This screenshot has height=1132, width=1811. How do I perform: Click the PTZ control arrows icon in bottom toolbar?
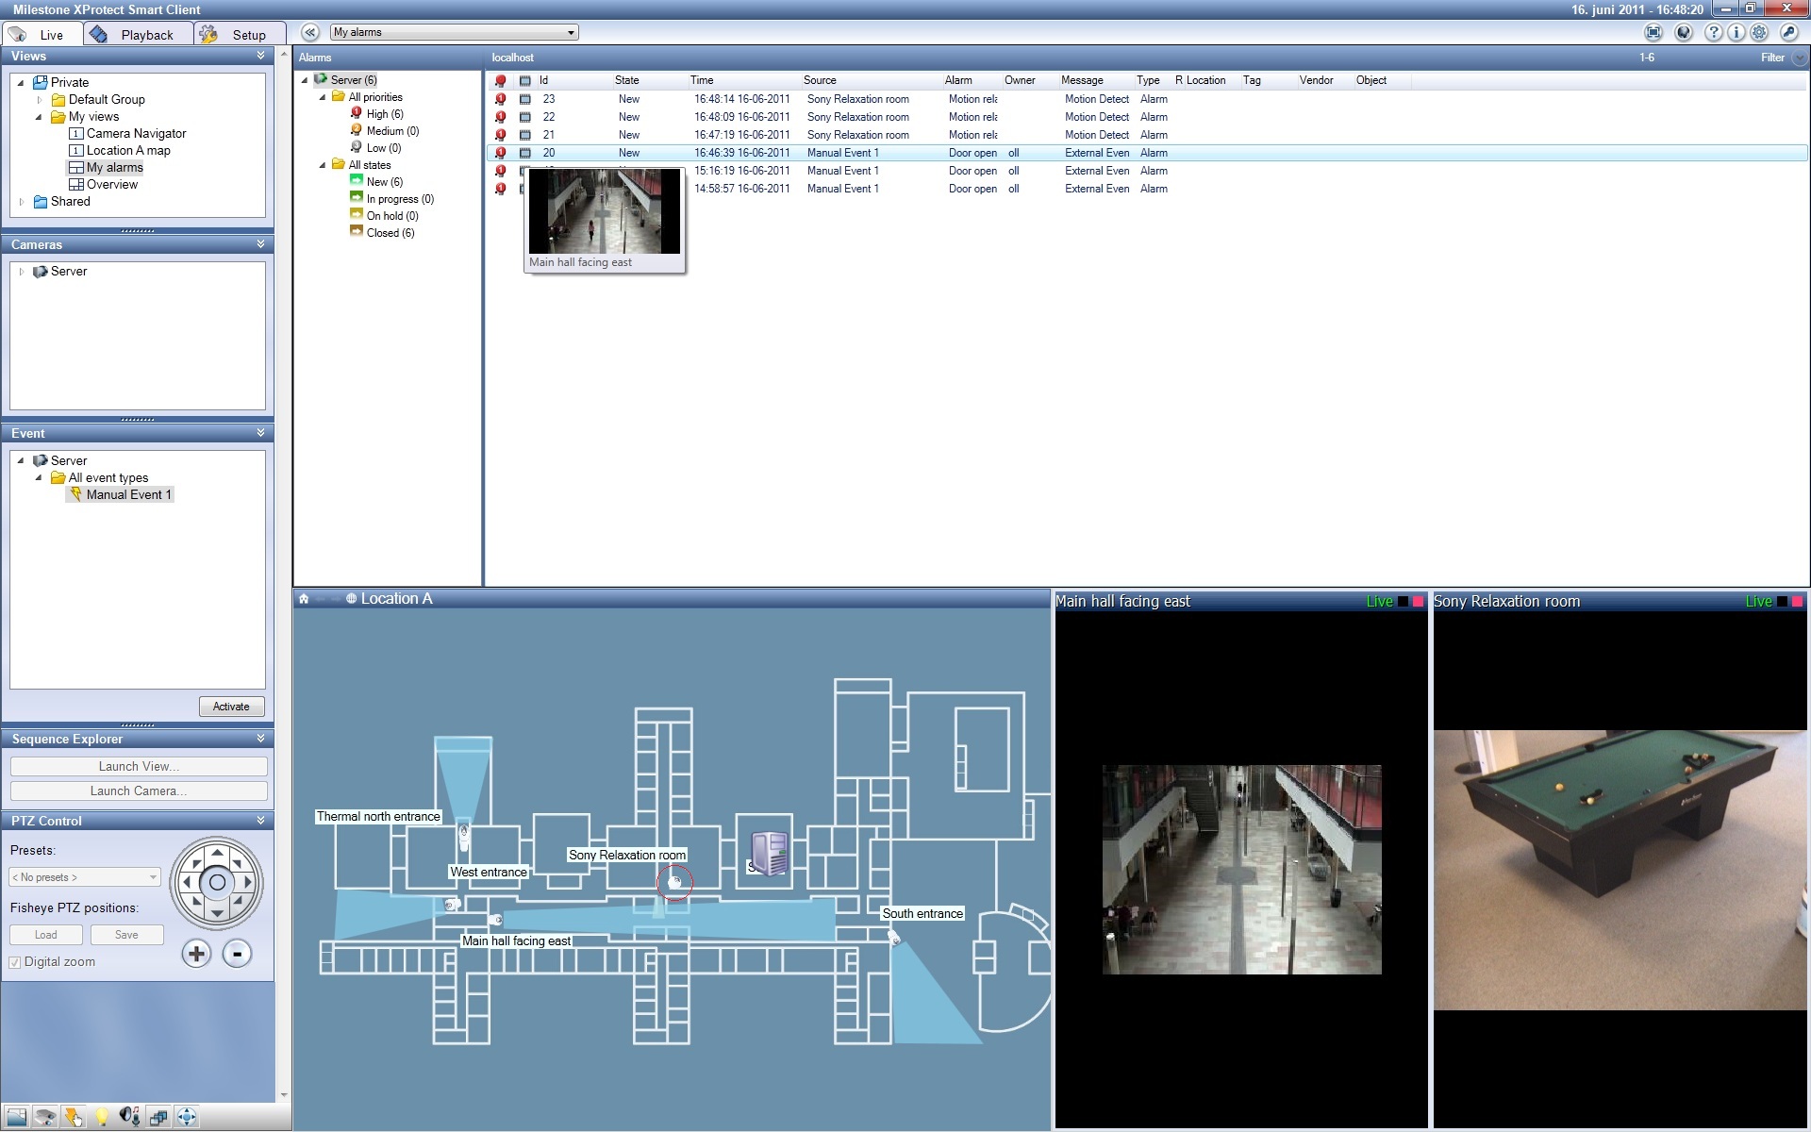pos(187,1118)
